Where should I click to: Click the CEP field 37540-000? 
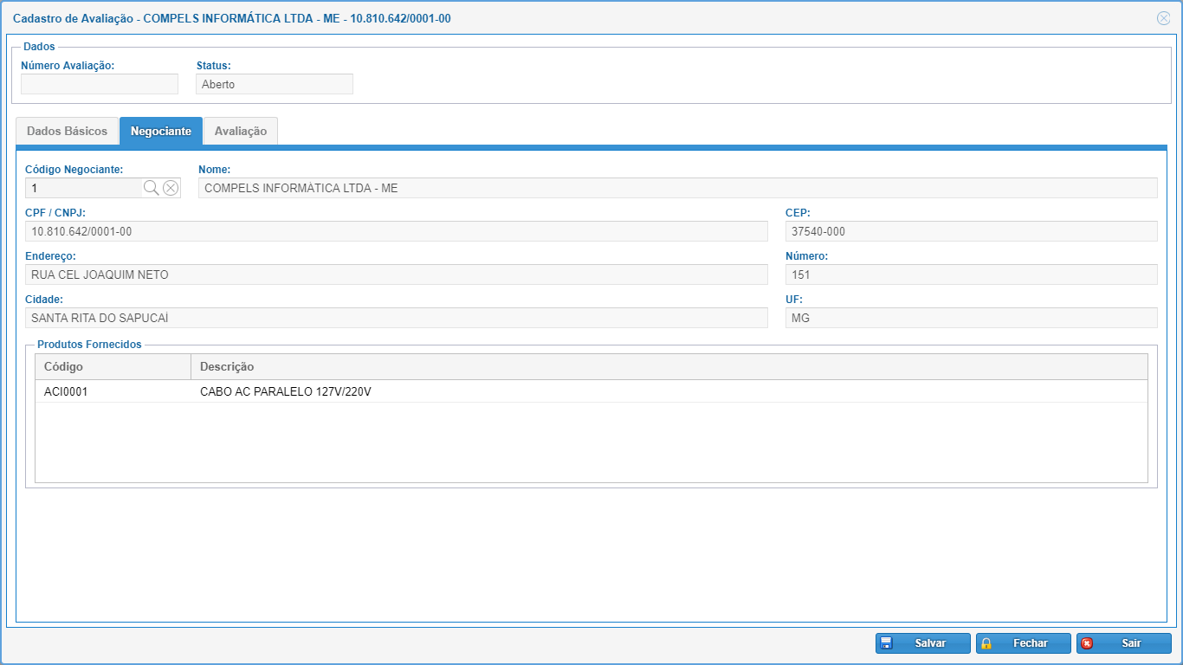[972, 231]
